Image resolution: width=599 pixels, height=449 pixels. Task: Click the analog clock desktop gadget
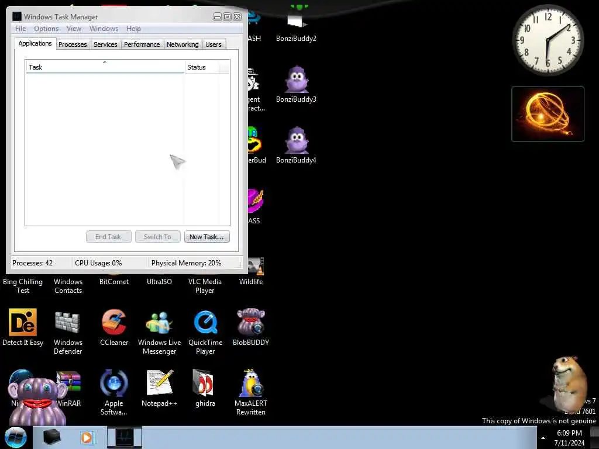548,40
